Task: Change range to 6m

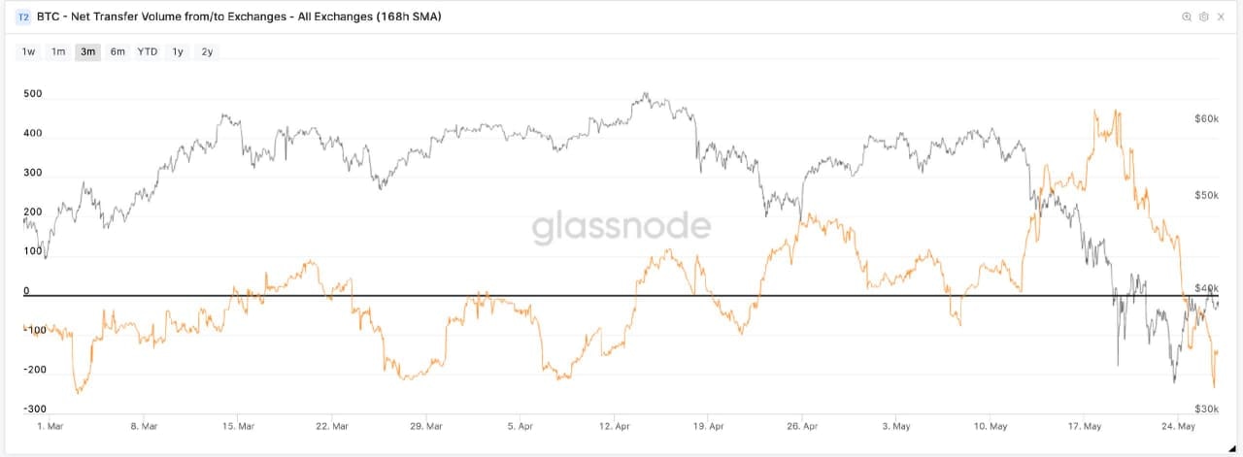Action: [x=118, y=51]
